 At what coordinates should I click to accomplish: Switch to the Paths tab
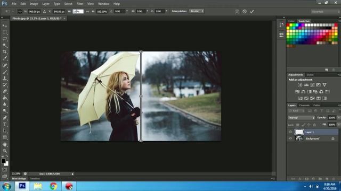coord(316,105)
